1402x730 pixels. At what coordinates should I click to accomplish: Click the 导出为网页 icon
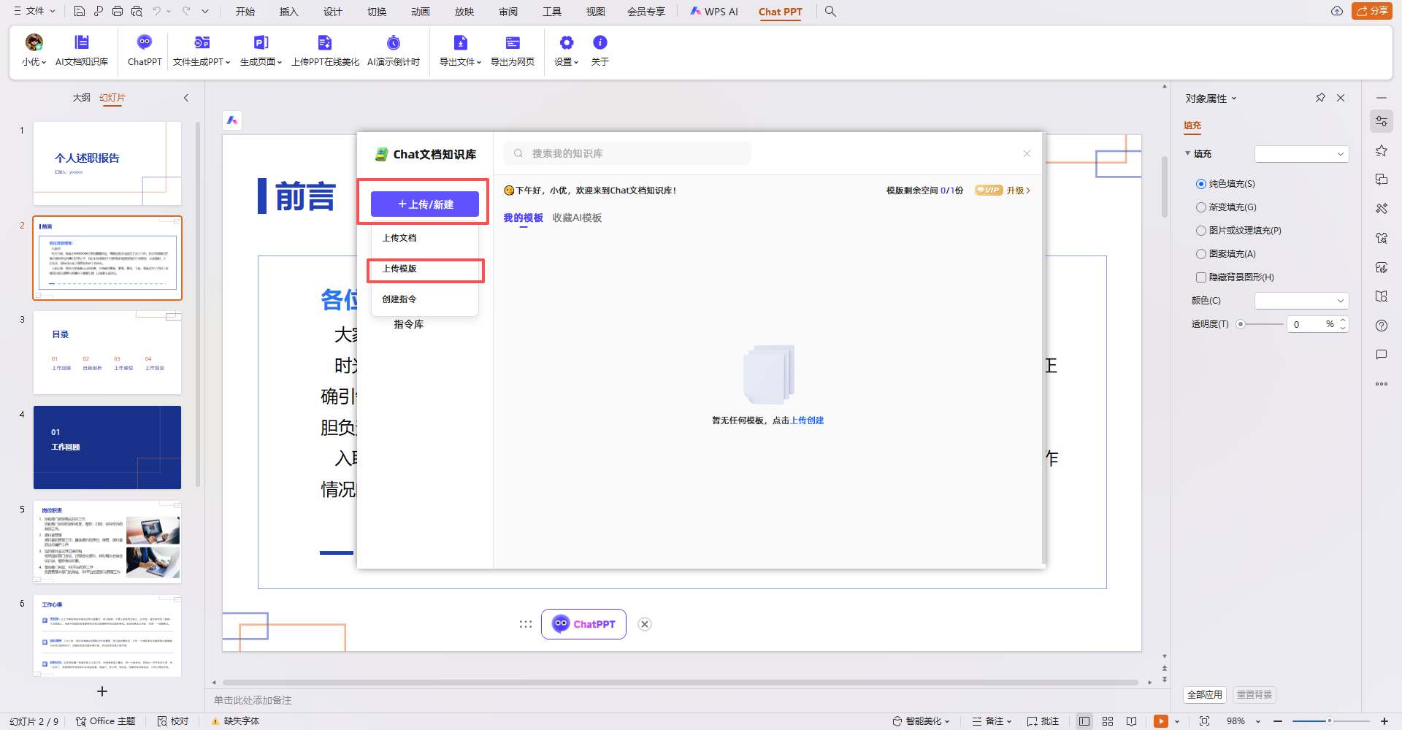(x=513, y=43)
